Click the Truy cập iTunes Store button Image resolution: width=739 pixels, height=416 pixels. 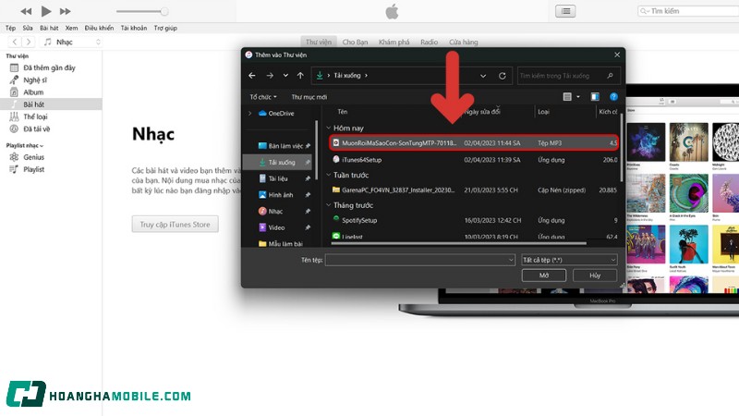(175, 225)
